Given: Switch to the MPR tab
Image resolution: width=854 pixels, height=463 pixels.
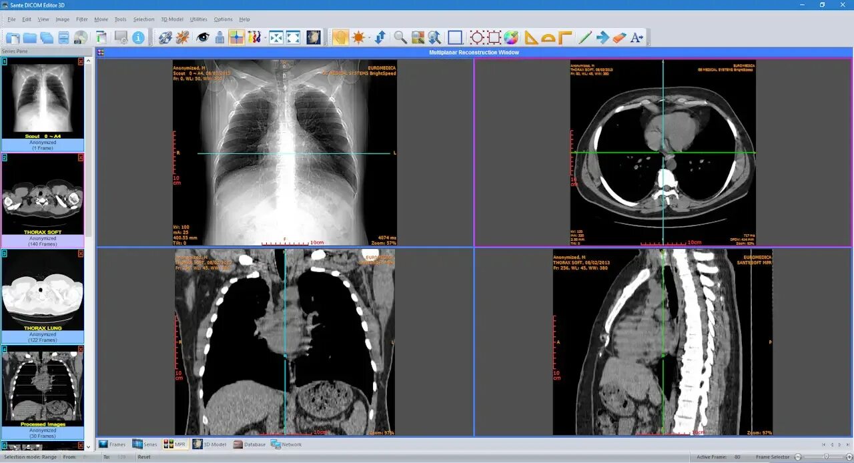Looking at the screenshot, I should tap(175, 444).
